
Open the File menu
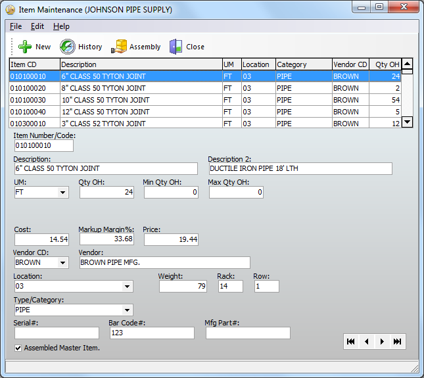16,26
